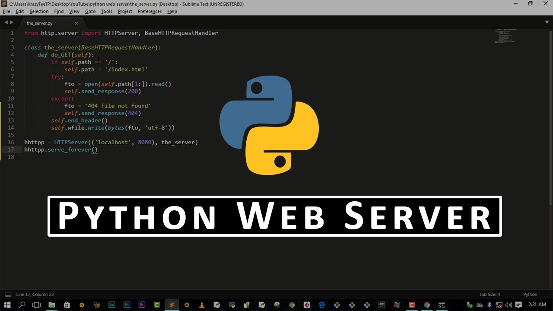Open the File menu
The height and width of the screenshot is (311, 553).
point(6,11)
